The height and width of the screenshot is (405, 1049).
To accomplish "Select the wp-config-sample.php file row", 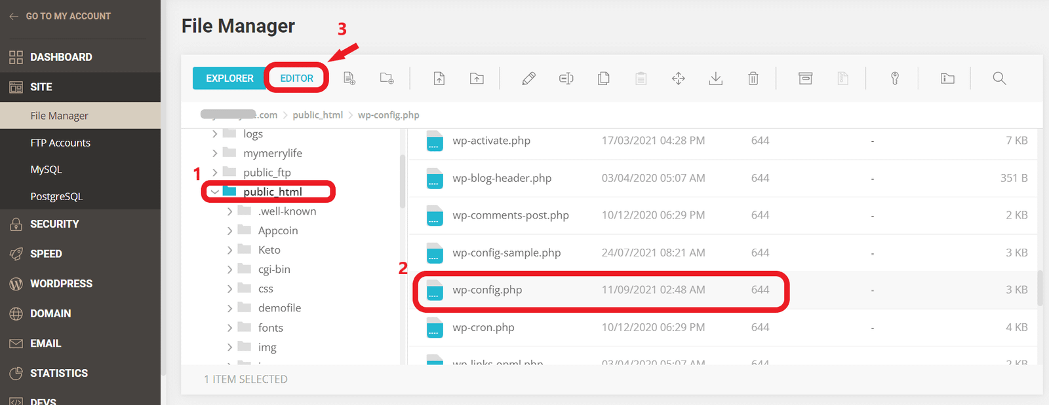I will coord(722,253).
